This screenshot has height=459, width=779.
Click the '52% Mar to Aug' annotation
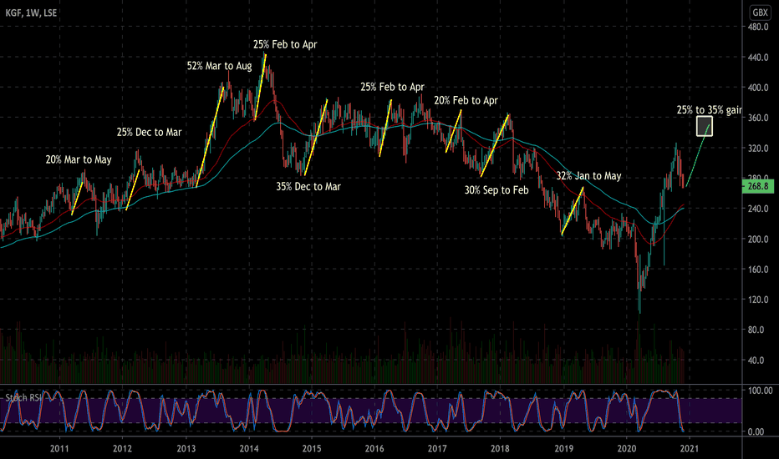[x=220, y=66]
